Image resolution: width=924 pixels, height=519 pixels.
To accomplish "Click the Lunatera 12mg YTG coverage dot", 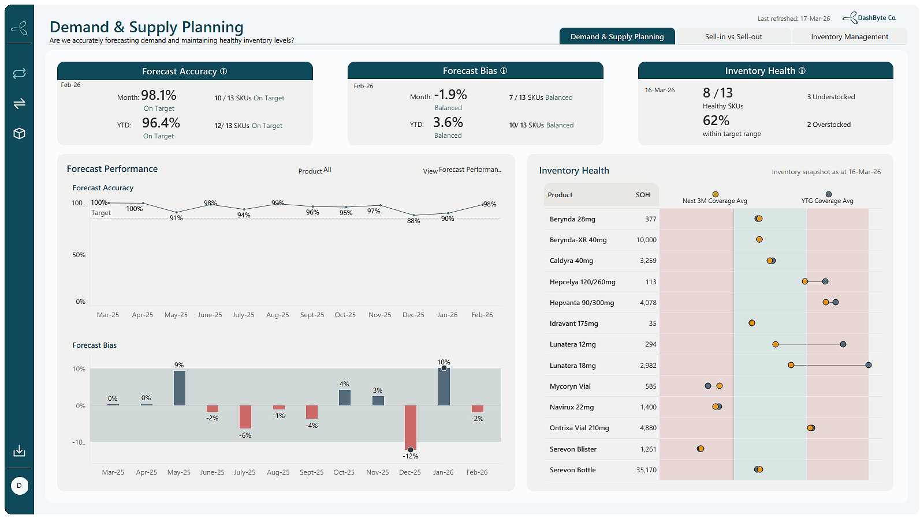I will [843, 344].
